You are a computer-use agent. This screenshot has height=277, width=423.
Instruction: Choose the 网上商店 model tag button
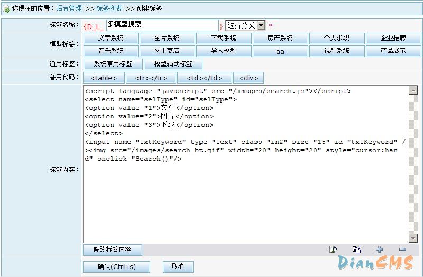(167, 51)
